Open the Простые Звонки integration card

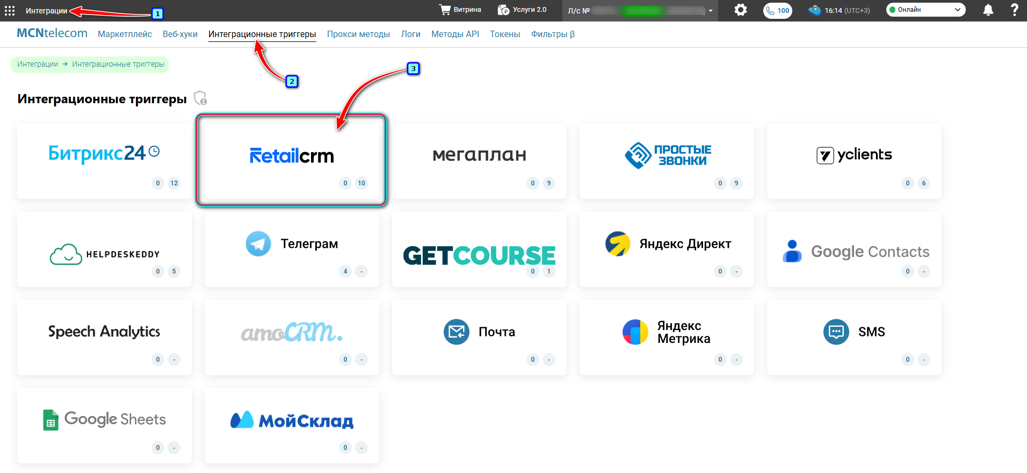667,161
